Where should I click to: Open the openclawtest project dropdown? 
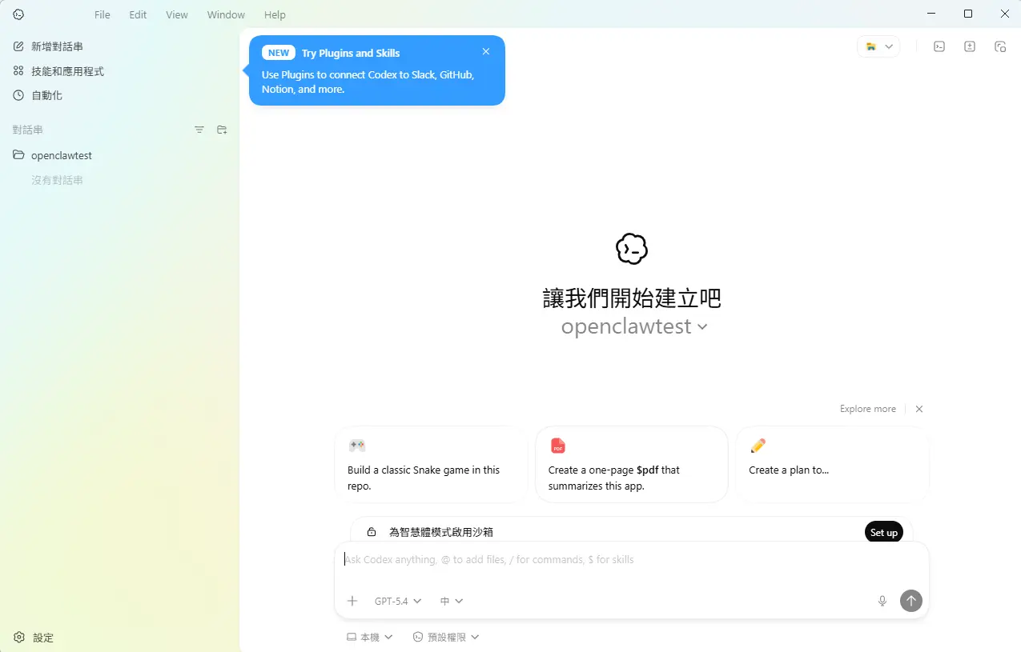point(633,326)
